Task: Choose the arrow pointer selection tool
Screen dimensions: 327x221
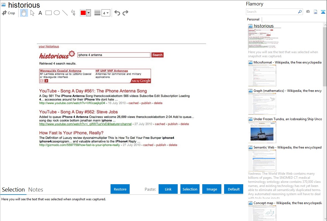Action: pyautogui.click(x=32, y=13)
